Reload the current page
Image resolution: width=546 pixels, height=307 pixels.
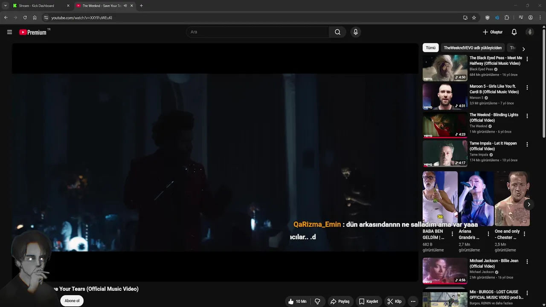click(25, 17)
